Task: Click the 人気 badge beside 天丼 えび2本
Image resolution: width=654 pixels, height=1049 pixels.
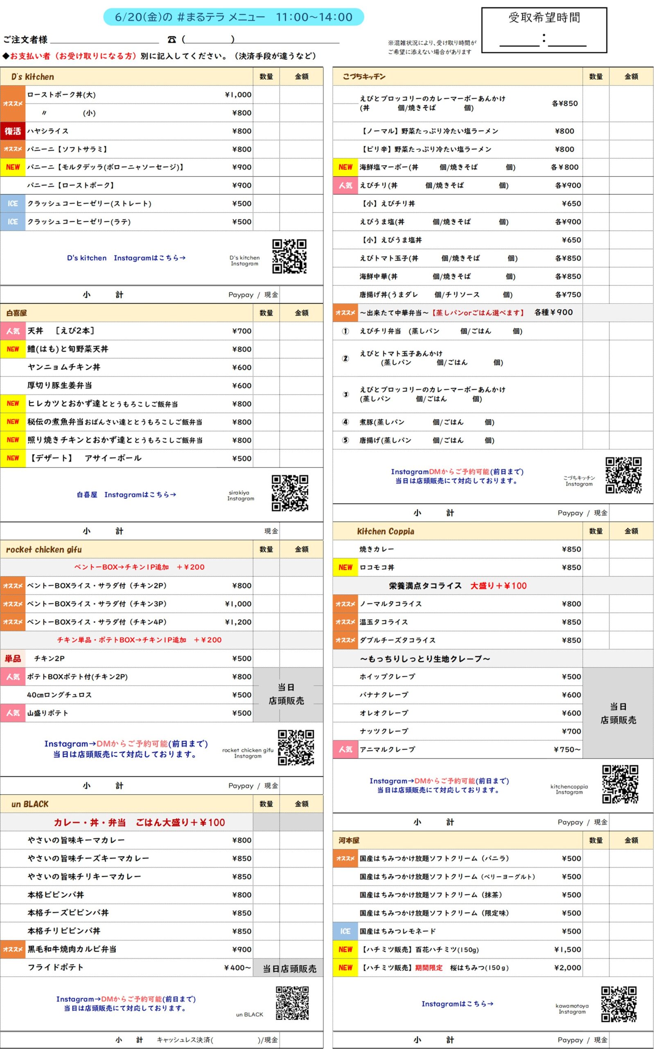Action: point(13,331)
